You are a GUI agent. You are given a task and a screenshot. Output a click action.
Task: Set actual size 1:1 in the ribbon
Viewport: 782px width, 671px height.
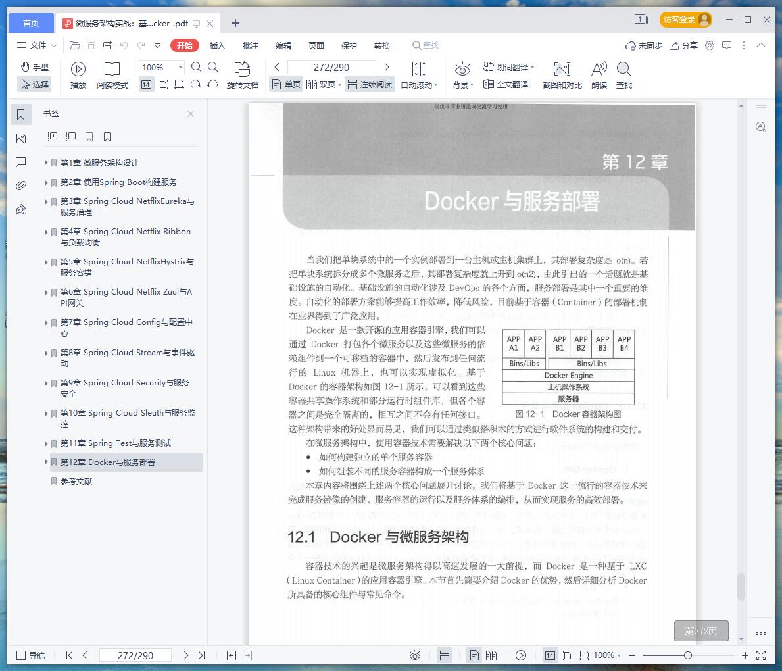click(x=146, y=84)
